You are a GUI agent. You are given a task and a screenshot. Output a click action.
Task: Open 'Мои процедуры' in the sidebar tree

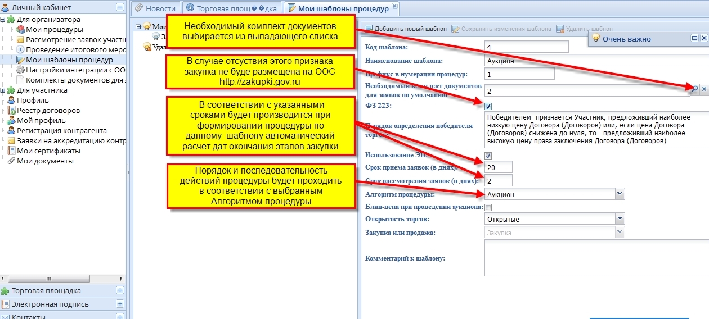(x=54, y=29)
